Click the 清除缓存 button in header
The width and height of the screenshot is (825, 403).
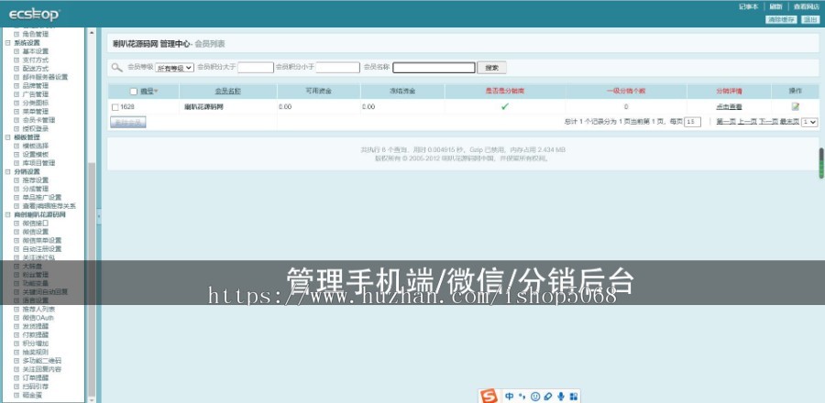point(781,19)
